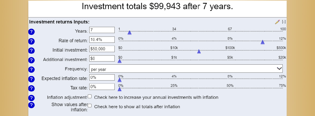315x116 pixels.
Task: Click the Rate of return slider handle
Action: [262, 42]
